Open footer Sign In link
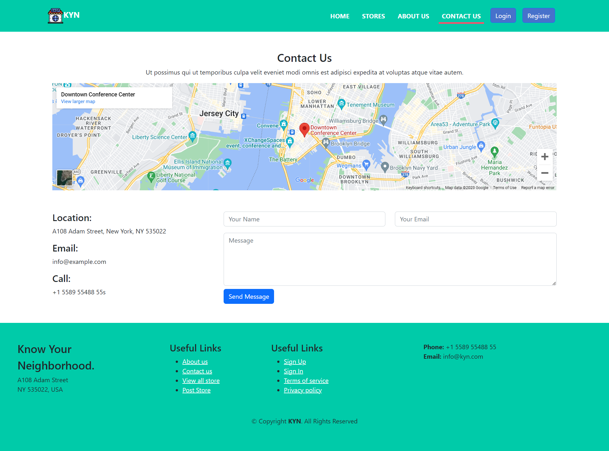Screen dimensions: 609x451 click(293, 371)
